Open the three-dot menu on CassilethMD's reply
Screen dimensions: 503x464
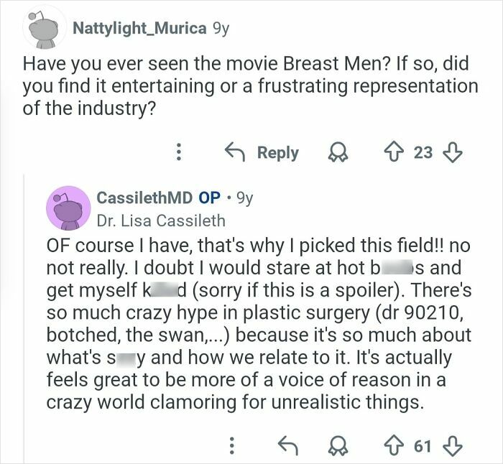[231, 445]
